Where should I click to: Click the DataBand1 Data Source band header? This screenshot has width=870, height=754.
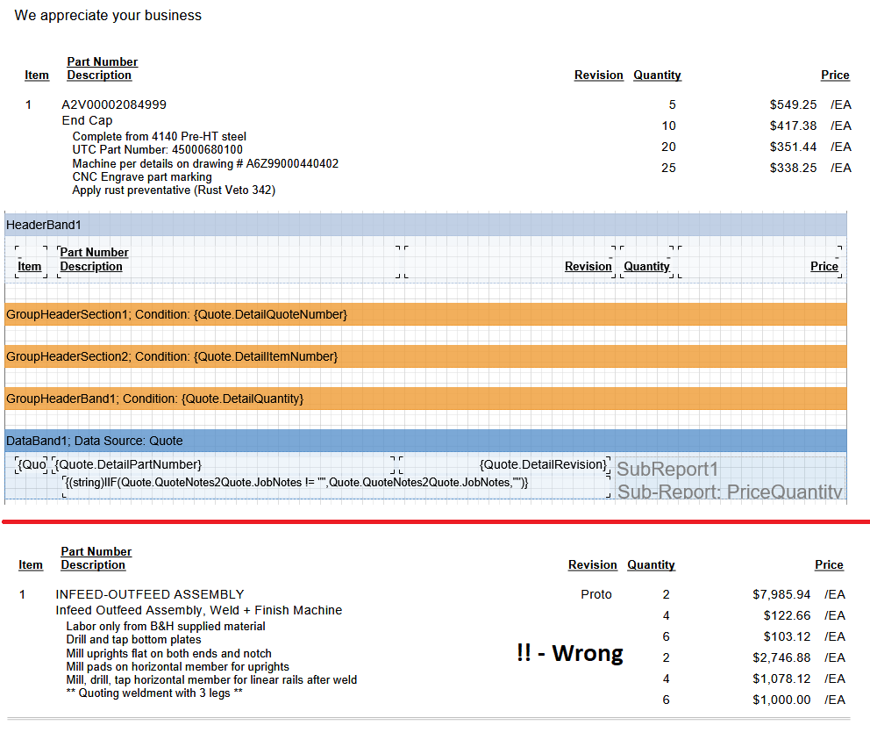point(425,441)
